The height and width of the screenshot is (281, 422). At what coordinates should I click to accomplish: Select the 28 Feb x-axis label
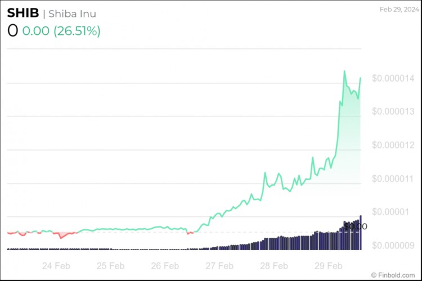(x=273, y=266)
